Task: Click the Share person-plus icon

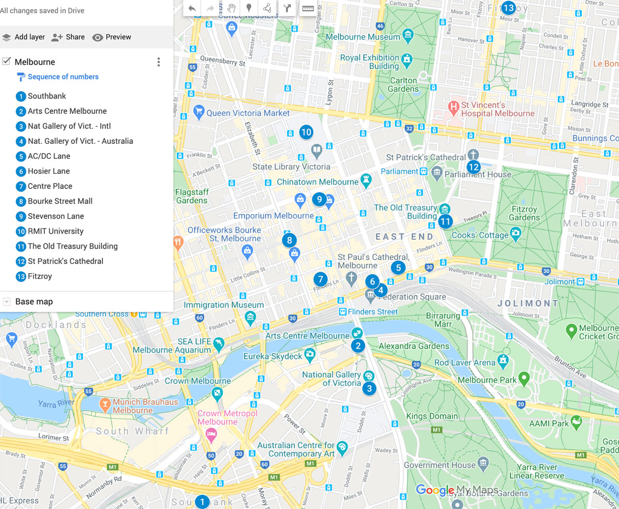Action: (57, 37)
